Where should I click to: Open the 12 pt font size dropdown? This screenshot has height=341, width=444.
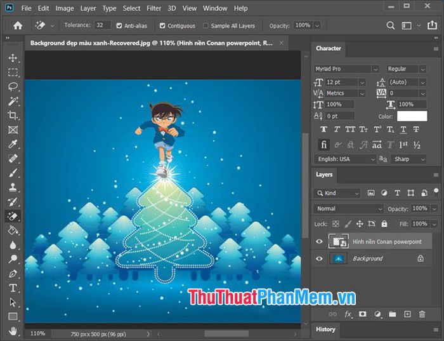(362, 83)
